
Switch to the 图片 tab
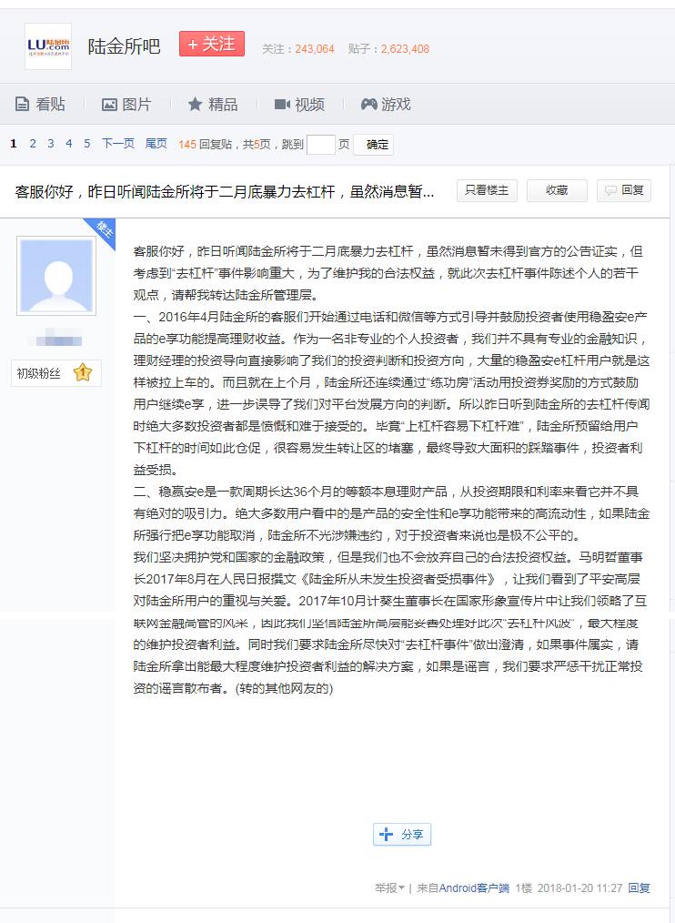point(126,105)
